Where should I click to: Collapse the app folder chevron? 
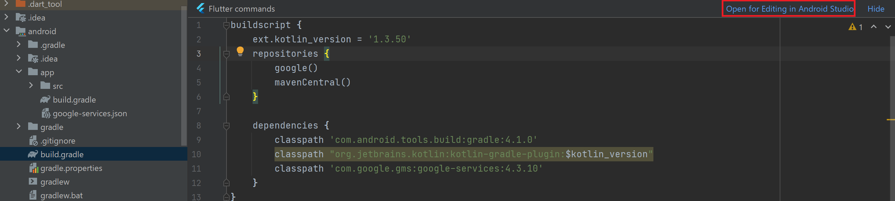pos(19,72)
